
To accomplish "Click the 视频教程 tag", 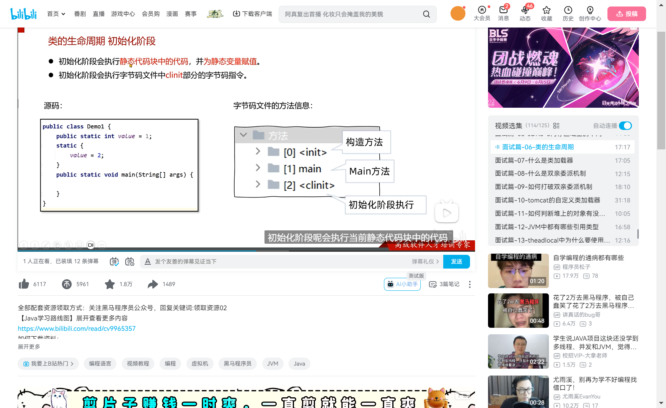I will point(138,364).
